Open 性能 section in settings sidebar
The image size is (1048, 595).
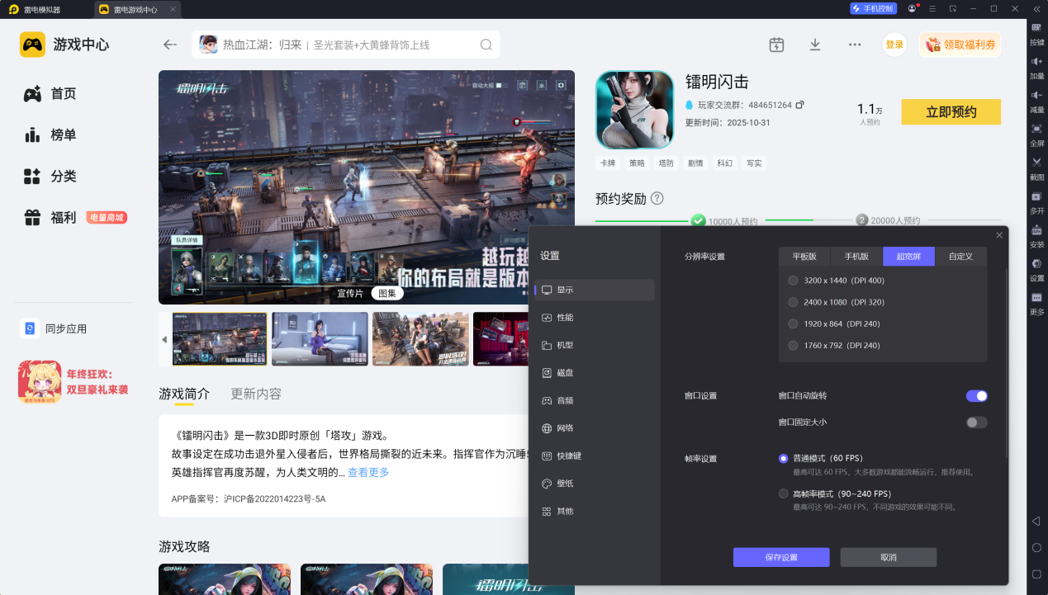[x=565, y=318]
